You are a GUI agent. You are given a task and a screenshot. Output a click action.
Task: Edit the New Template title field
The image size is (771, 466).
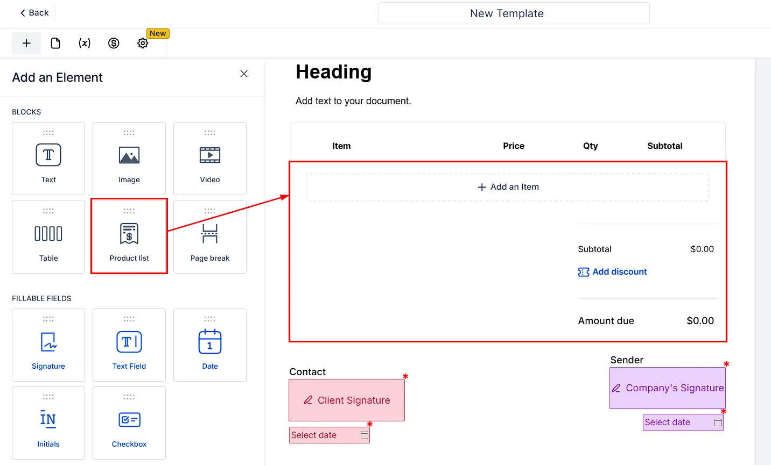click(514, 13)
